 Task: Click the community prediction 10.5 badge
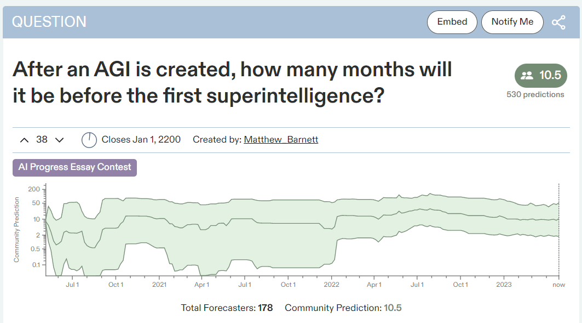tap(541, 76)
